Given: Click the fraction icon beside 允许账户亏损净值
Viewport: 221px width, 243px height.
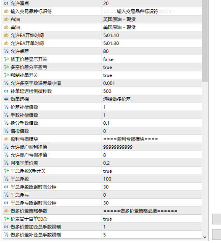Looking at the screenshot, I should 6,155.
